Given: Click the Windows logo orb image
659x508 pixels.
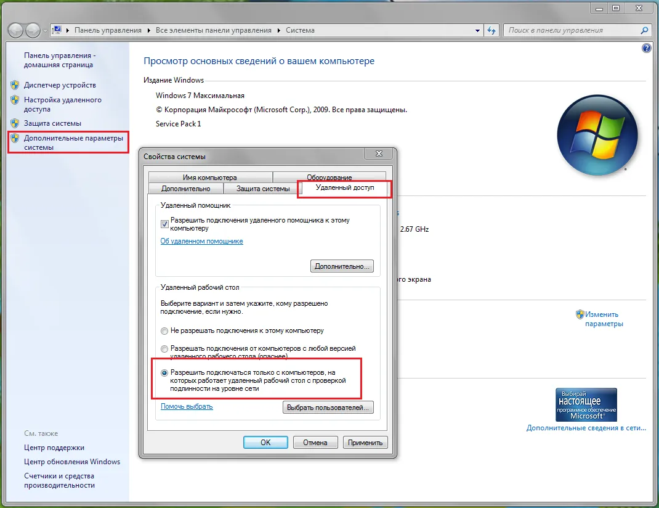Looking at the screenshot, I should pos(597,136).
